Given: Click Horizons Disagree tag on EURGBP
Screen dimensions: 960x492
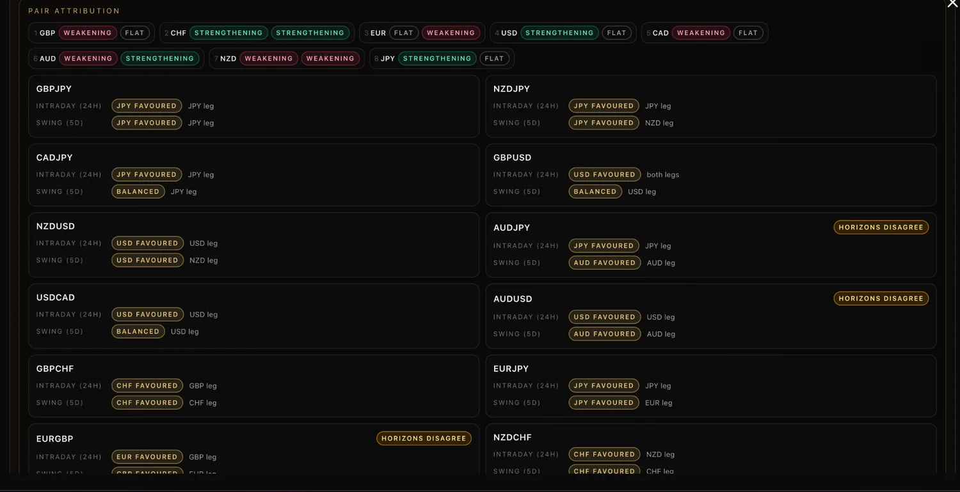Looking at the screenshot, I should tap(424, 438).
